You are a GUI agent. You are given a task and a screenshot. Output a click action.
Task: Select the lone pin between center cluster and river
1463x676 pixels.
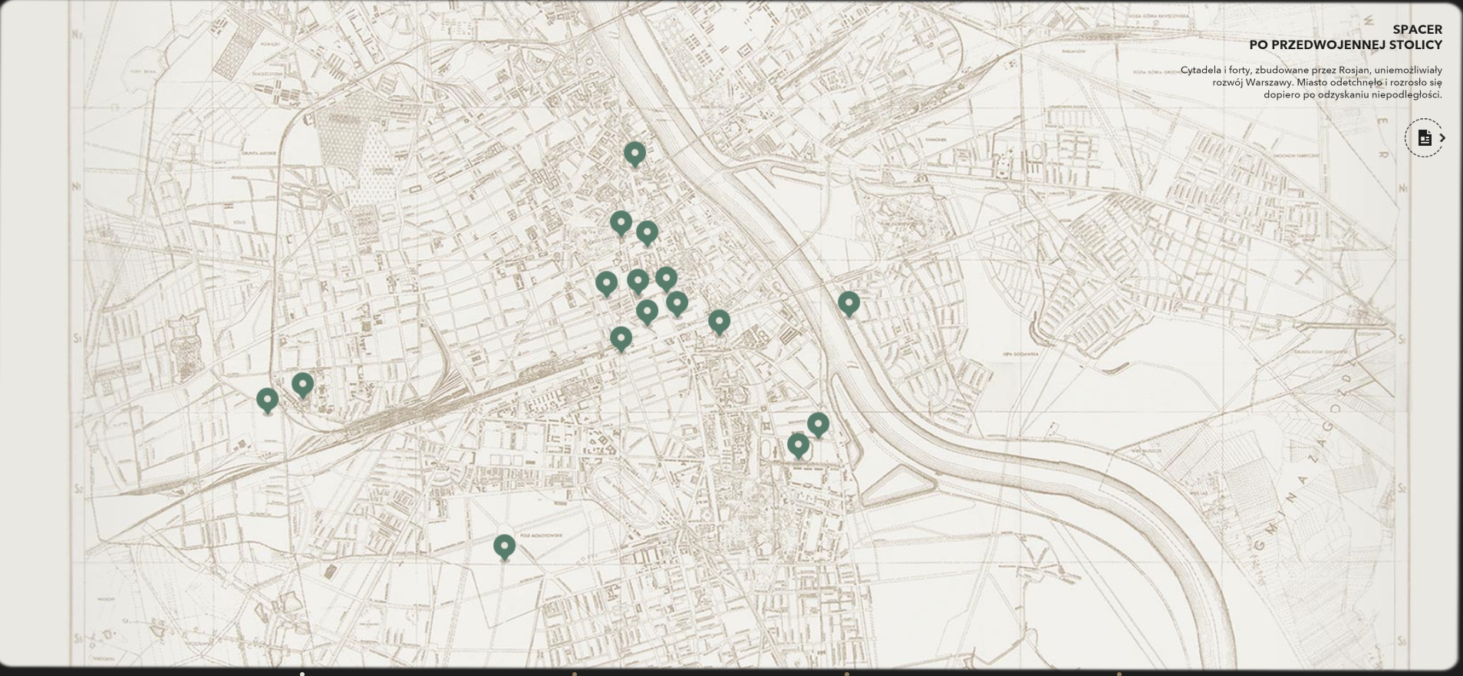click(719, 322)
